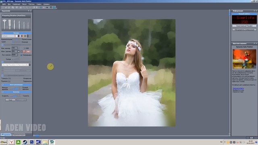Collapse the Палитра section
This screenshot has height=145, width=258.
click(x=2, y=33)
